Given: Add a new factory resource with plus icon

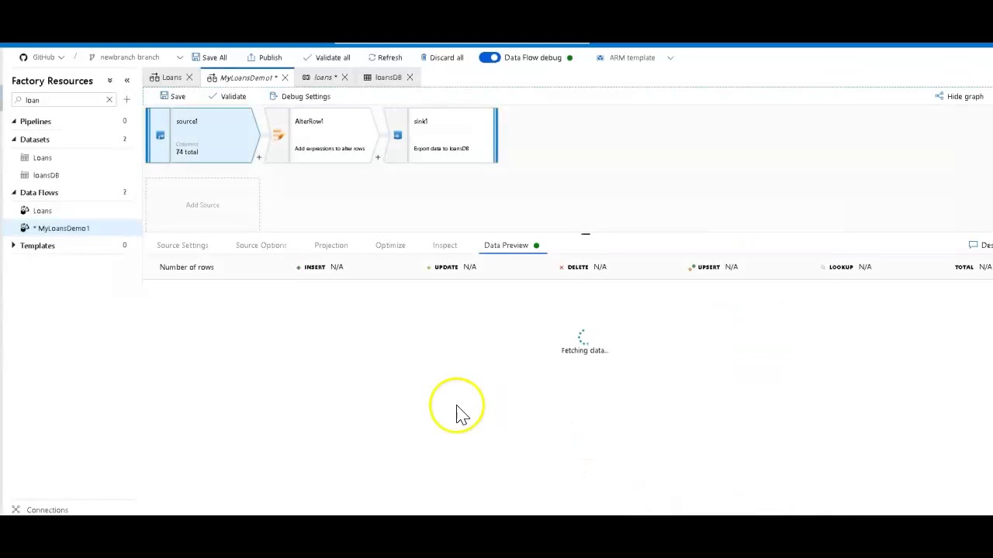Looking at the screenshot, I should click(x=127, y=100).
